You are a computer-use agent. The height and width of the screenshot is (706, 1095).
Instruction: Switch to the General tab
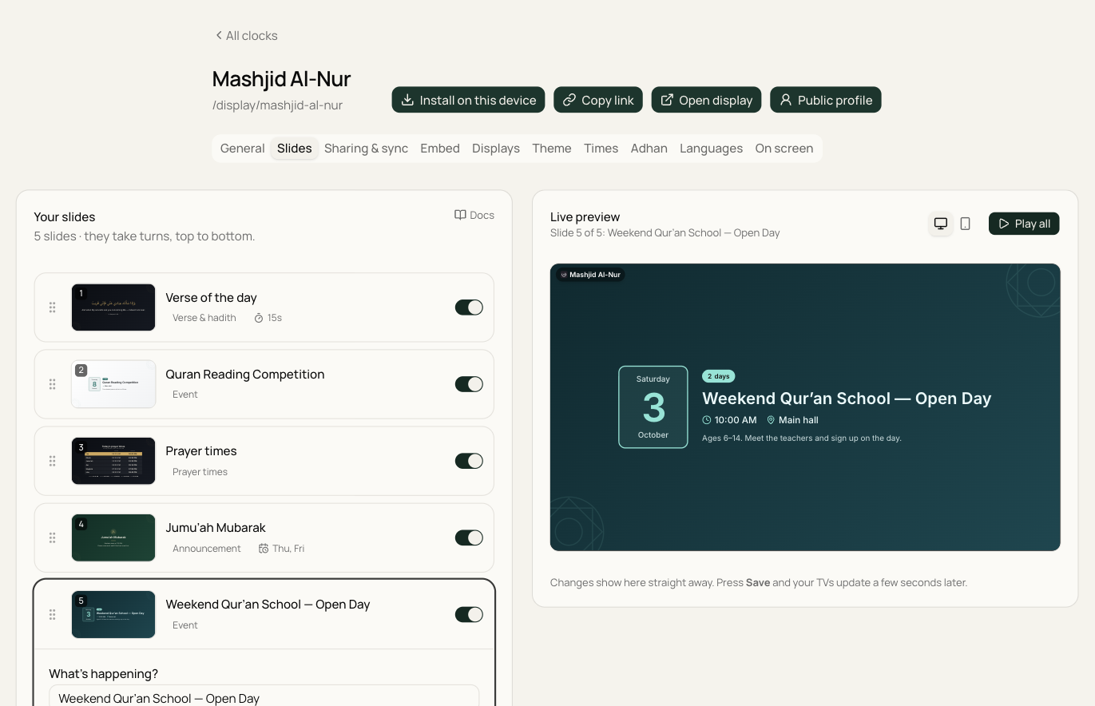[x=242, y=148]
